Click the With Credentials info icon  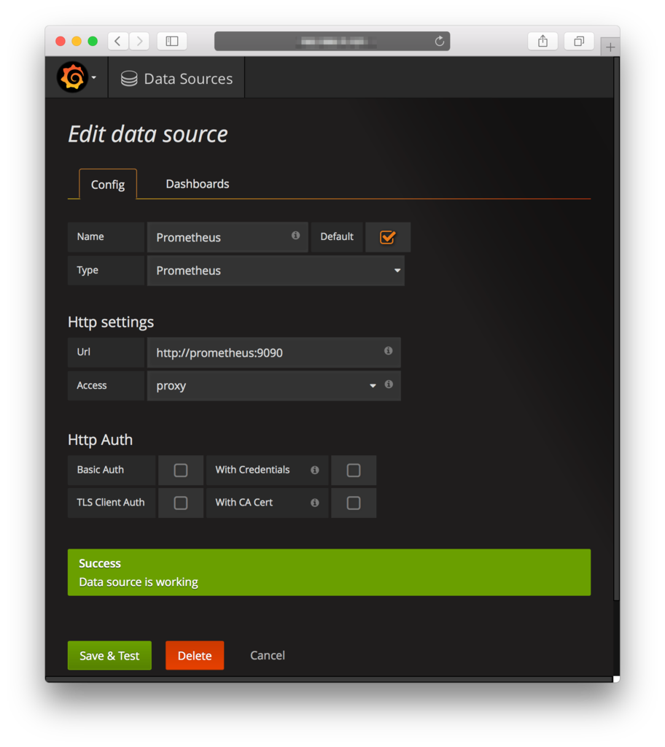pyautogui.click(x=314, y=471)
